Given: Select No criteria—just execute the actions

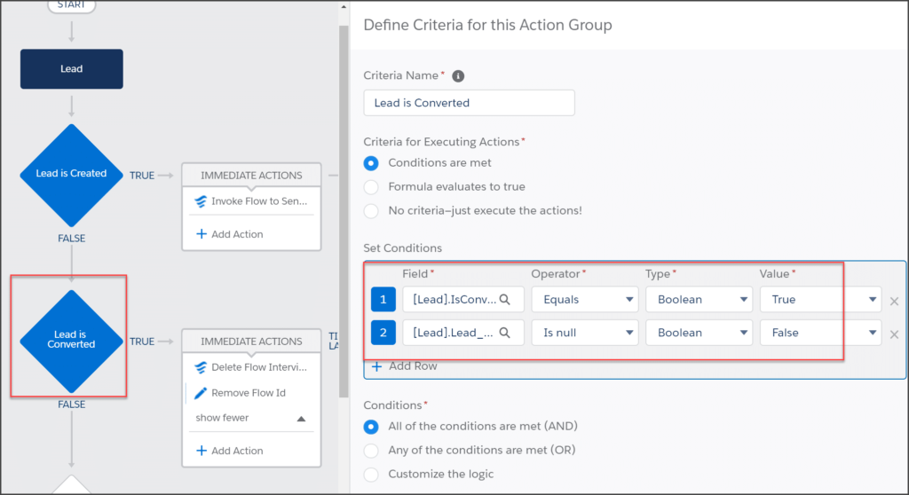Looking at the screenshot, I should (x=371, y=211).
